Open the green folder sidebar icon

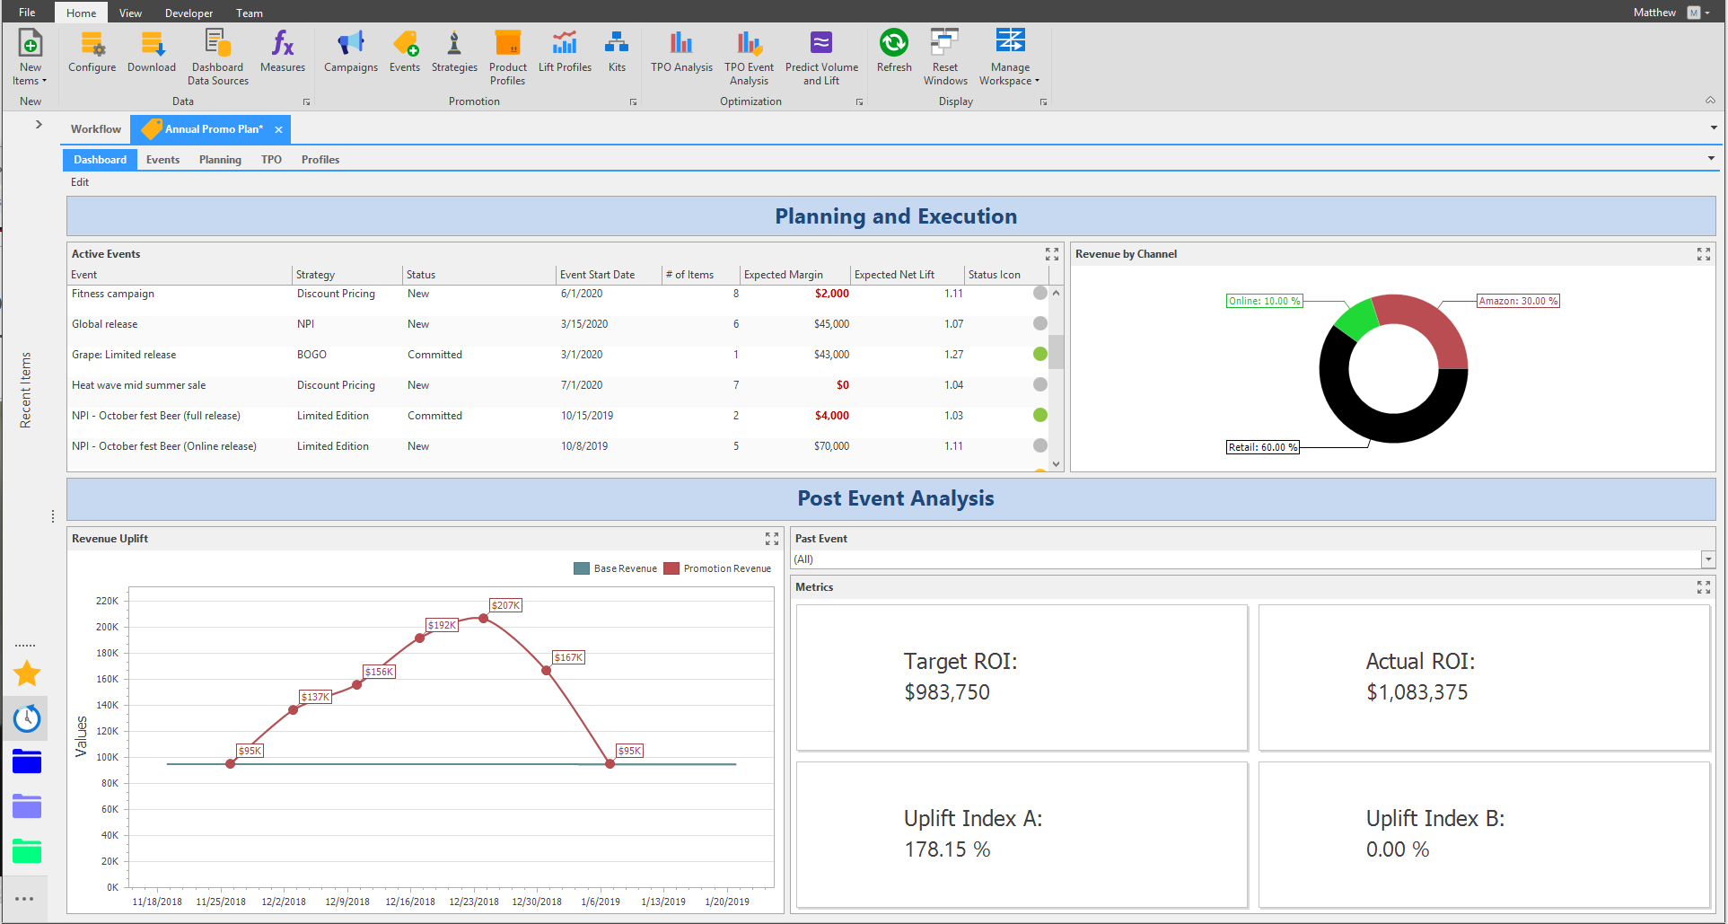click(x=27, y=849)
